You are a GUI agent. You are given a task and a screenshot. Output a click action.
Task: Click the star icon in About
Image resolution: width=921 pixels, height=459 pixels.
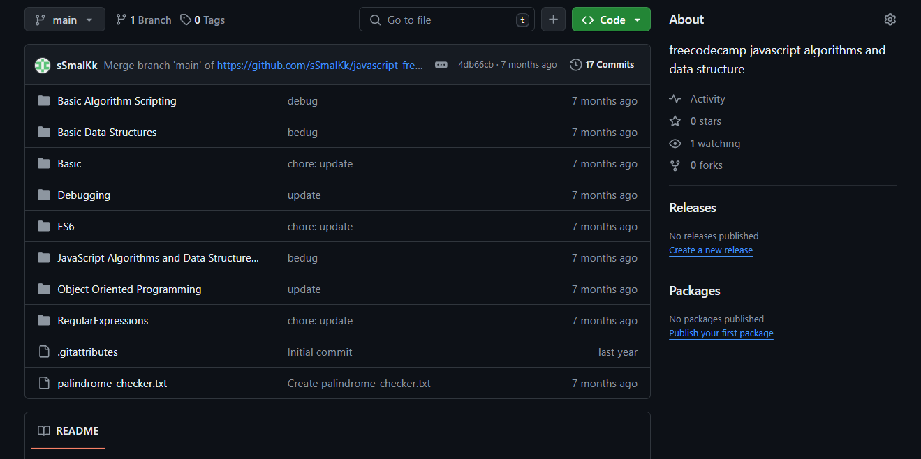pos(675,121)
